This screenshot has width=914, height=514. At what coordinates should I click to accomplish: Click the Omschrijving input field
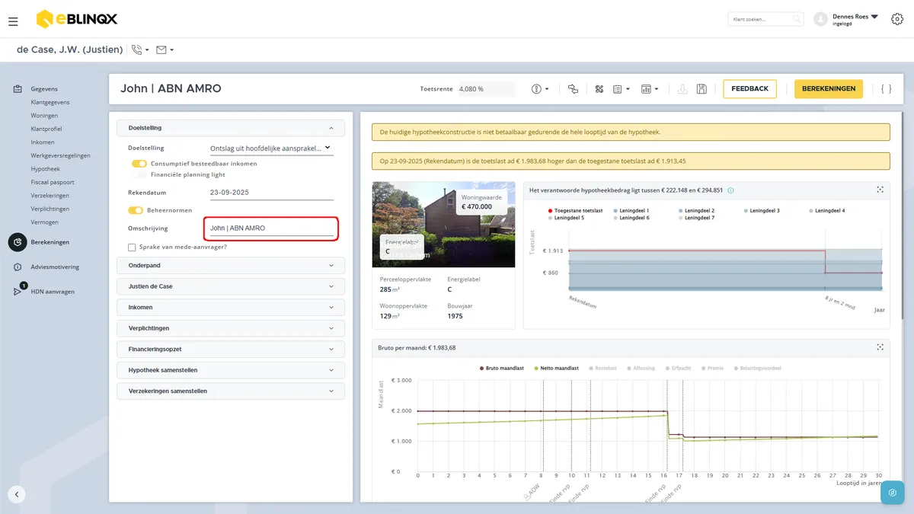click(x=270, y=228)
